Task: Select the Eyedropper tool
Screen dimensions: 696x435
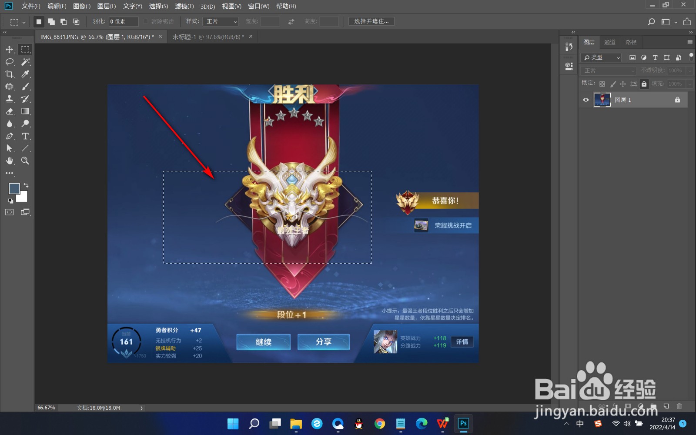Action: pos(26,74)
